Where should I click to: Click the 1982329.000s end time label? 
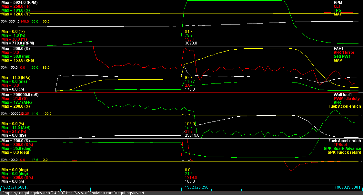coord(348,187)
